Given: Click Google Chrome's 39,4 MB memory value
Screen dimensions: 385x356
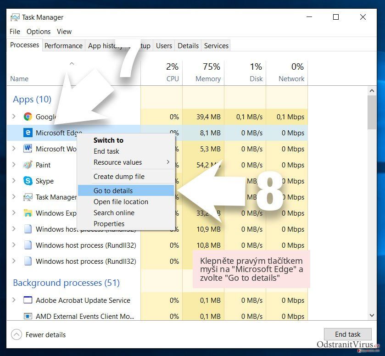Looking at the screenshot, I should [x=208, y=117].
